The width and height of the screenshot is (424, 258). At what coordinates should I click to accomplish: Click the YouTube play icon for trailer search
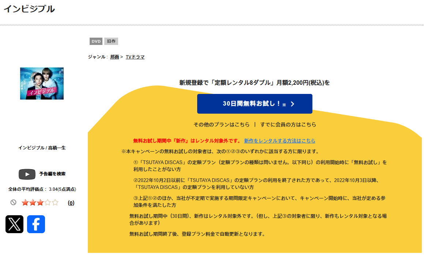(27, 174)
